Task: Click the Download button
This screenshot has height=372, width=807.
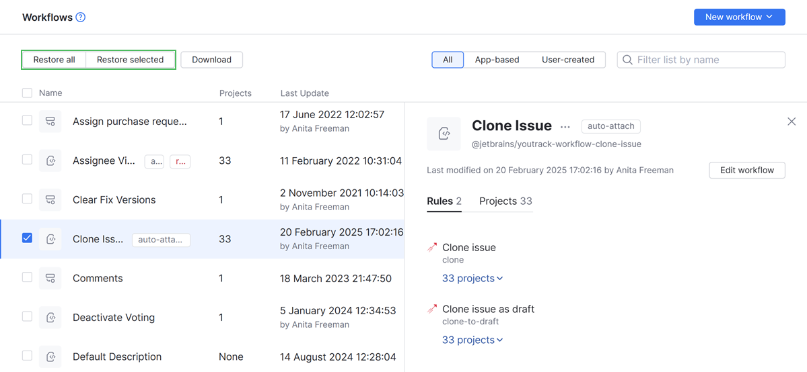Action: (x=211, y=60)
